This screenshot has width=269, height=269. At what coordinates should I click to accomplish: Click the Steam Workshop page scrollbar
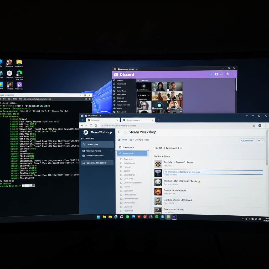click(x=267, y=148)
